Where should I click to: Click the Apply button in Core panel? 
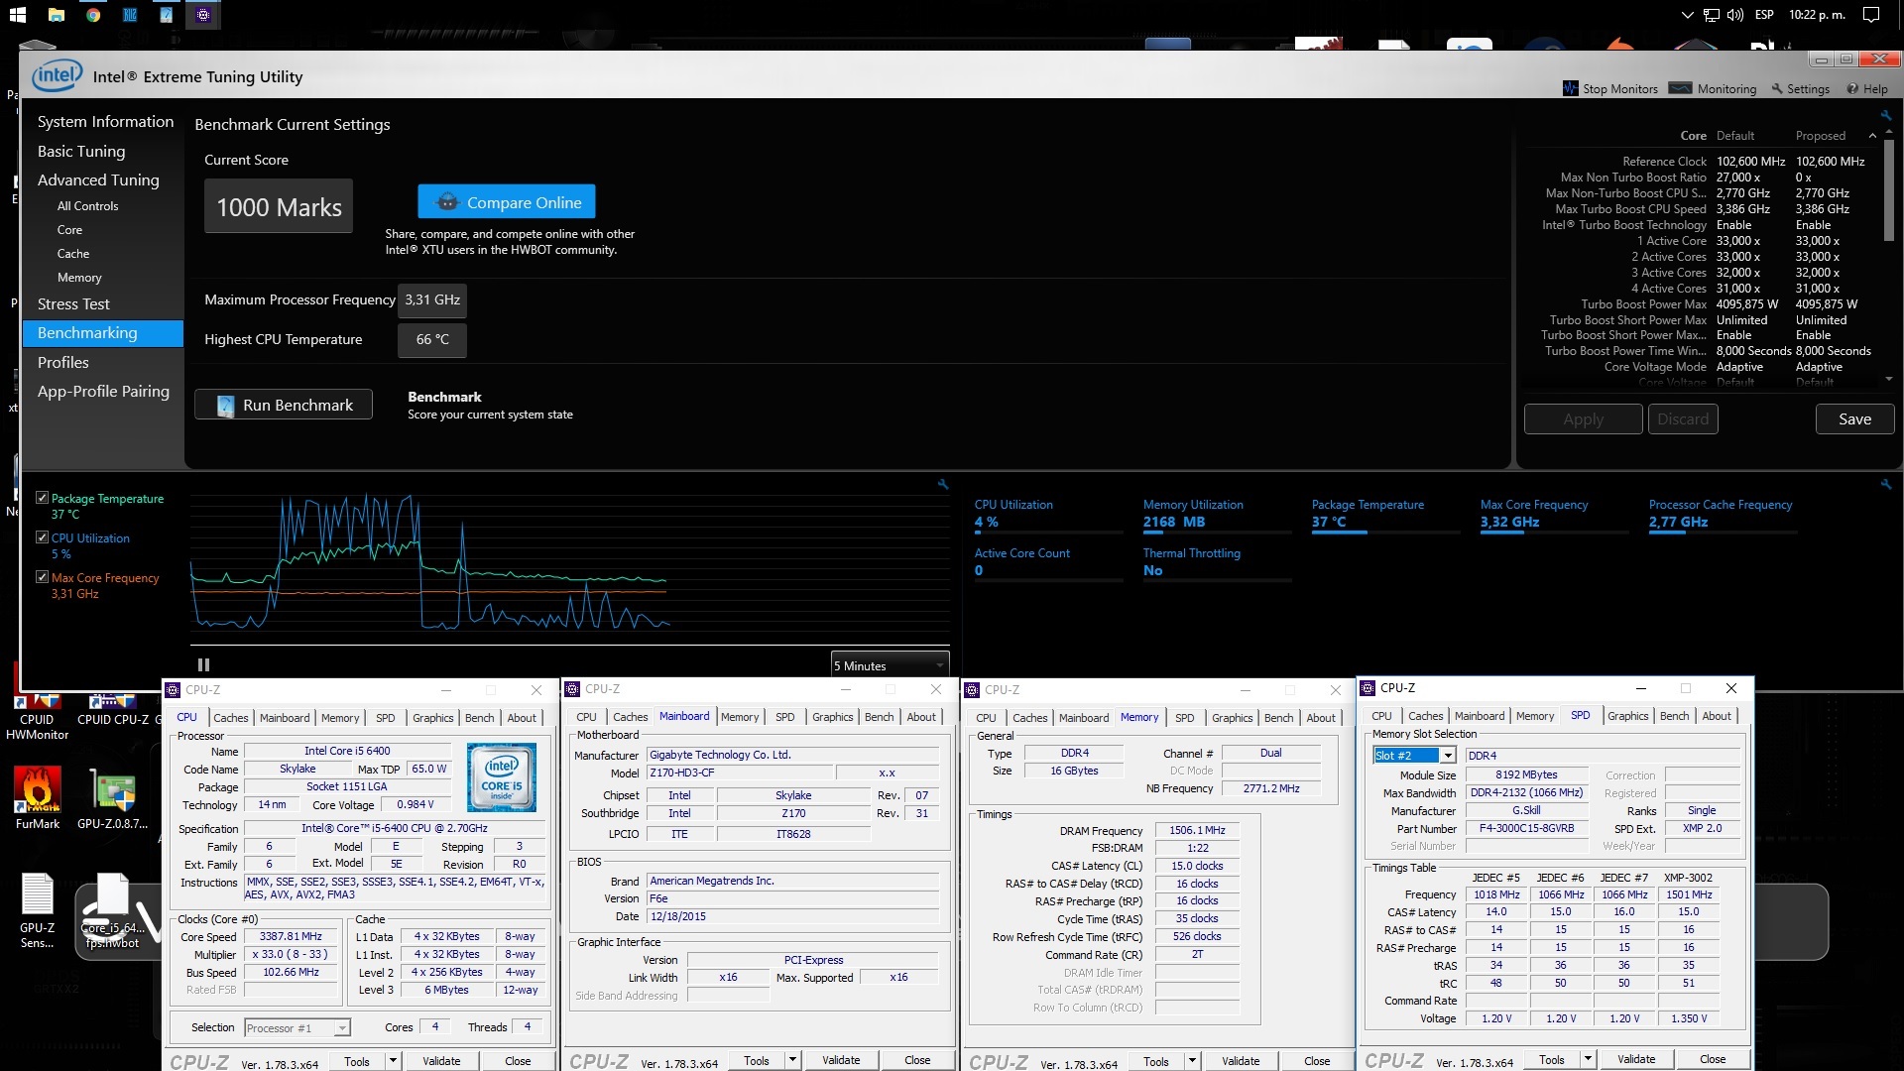1583,419
